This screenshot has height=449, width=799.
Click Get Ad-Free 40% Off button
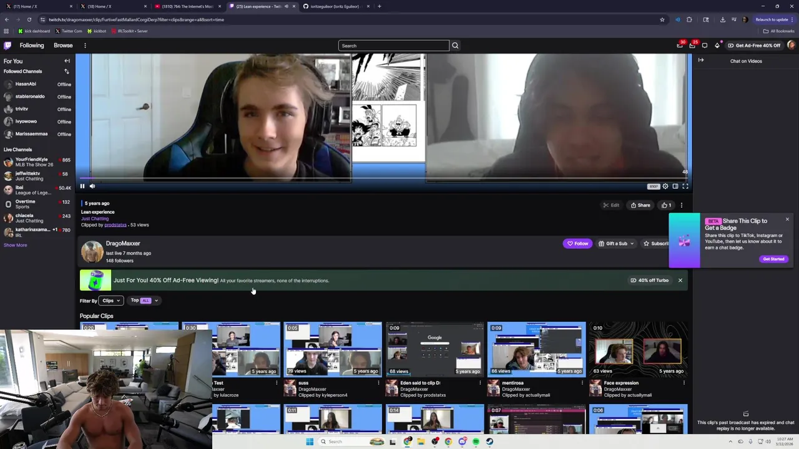[x=754, y=46]
